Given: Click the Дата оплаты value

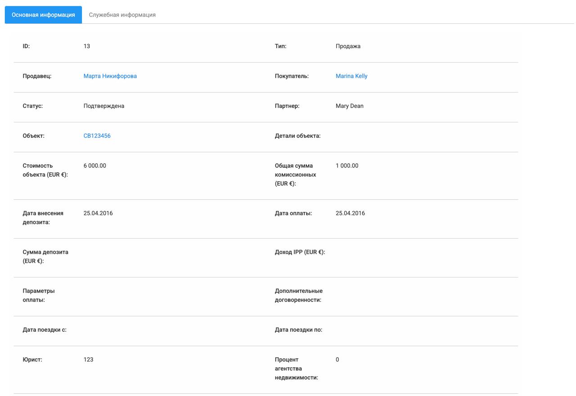Looking at the screenshot, I should [351, 213].
